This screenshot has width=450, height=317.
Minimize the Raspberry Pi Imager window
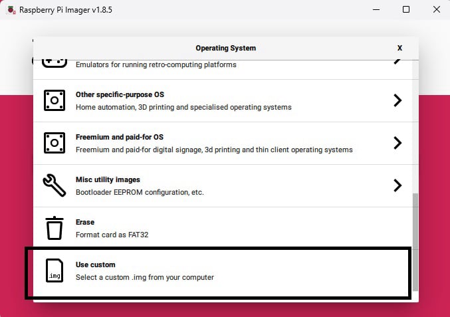click(376, 10)
